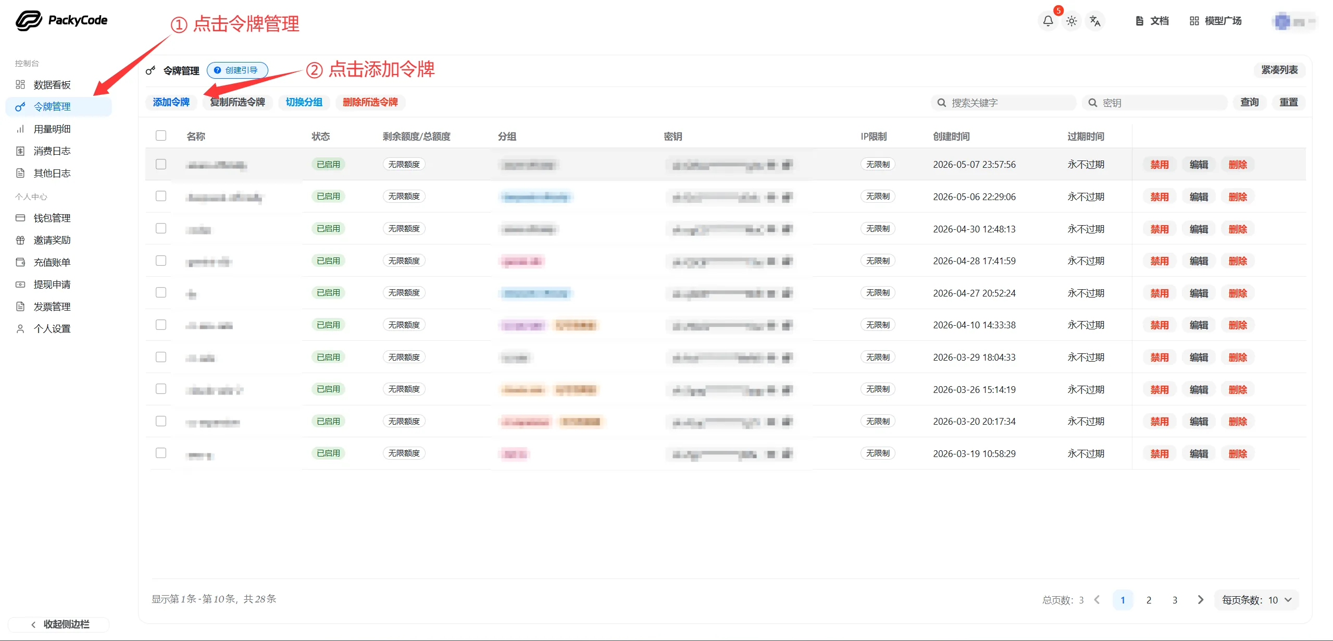Check the row created 2026-04-27 20:52:24
Image resolution: width=1333 pixels, height=641 pixels.
(161, 292)
